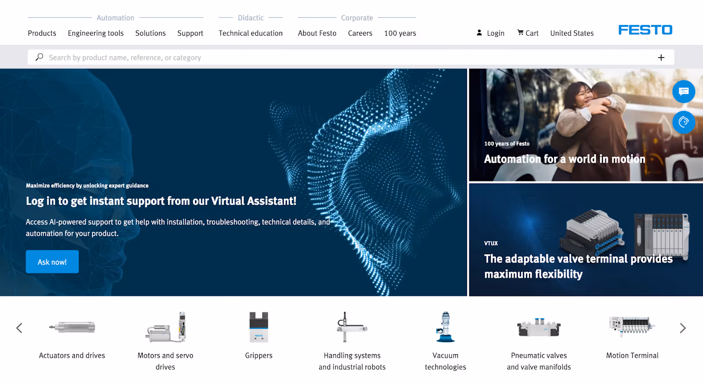Open the About Festo menu
703x384 pixels.
pos(317,33)
